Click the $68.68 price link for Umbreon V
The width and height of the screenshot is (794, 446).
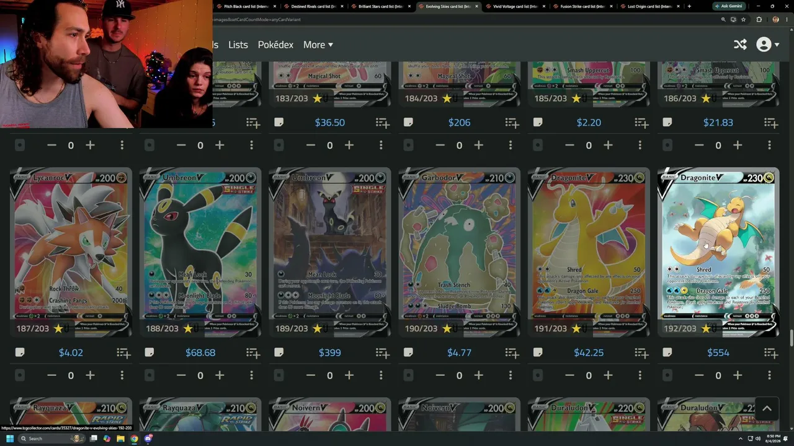pos(200,352)
